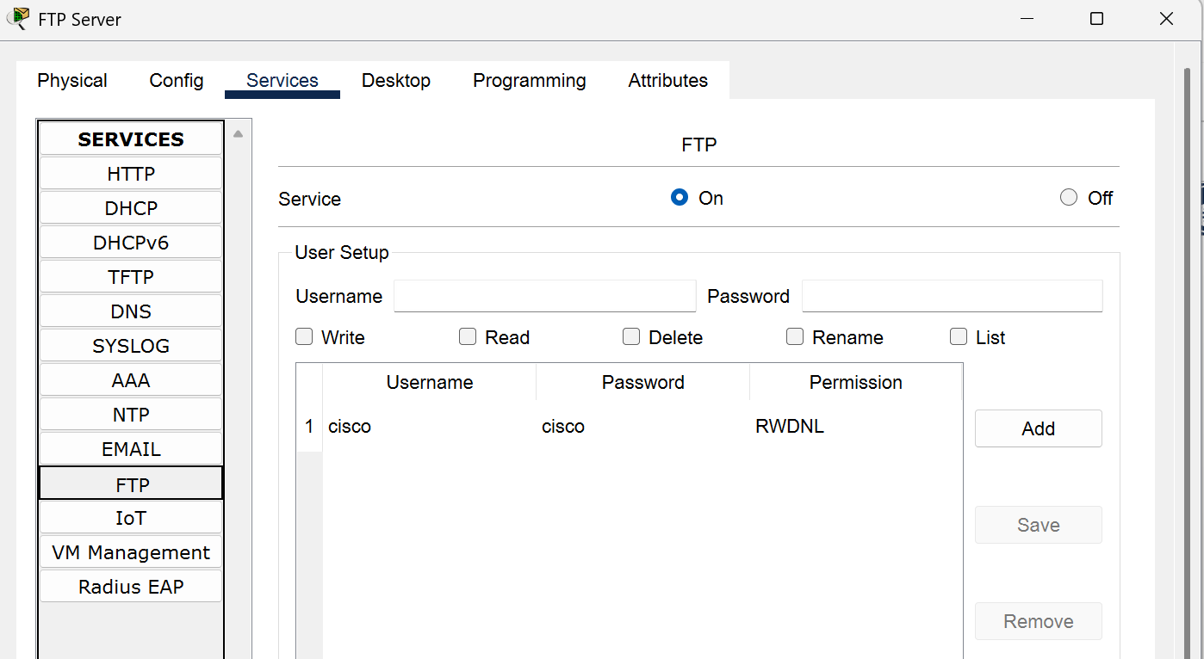Enable the Write permission

[304, 336]
